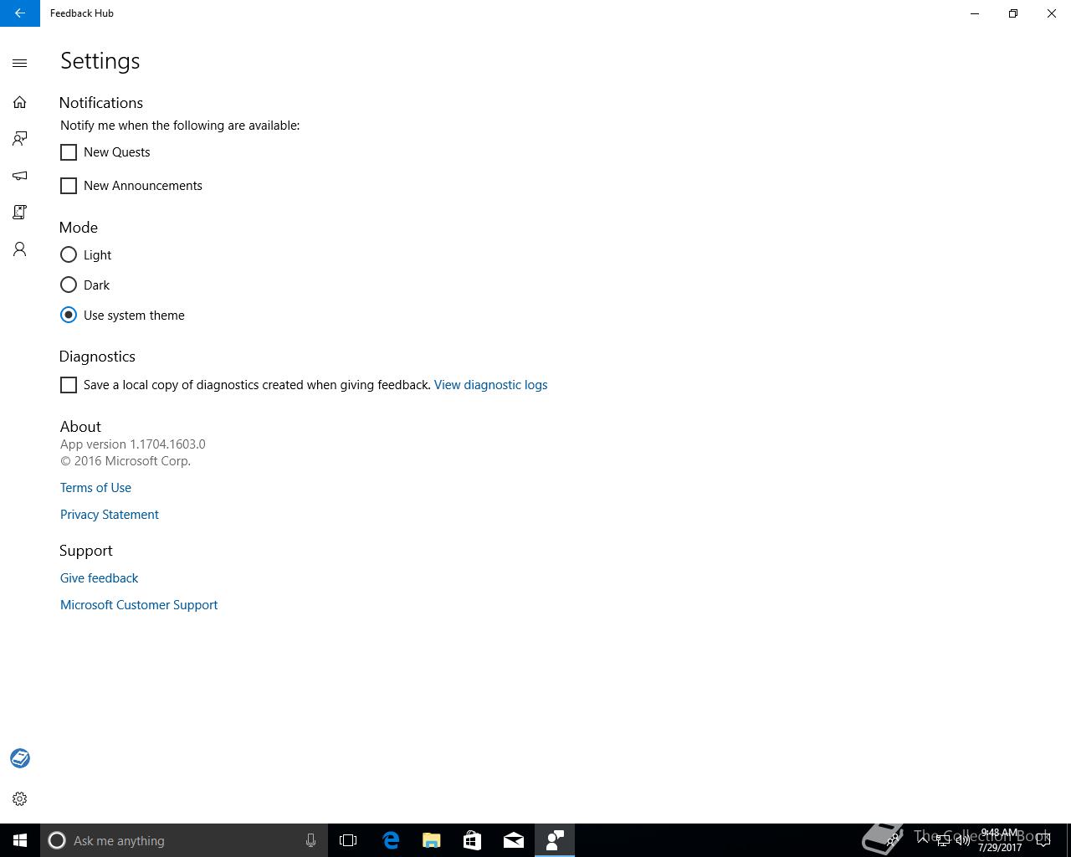This screenshot has width=1071, height=857.
Task: Open Task View on taskbar
Action: coord(348,840)
